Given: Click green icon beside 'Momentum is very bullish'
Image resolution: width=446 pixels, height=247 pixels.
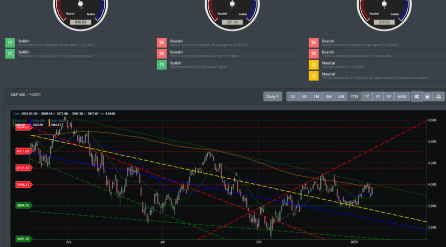Looking at the screenshot, I should click(x=10, y=53).
